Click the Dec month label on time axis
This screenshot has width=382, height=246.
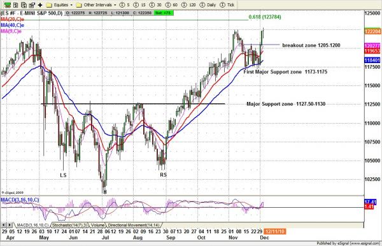[264, 238]
